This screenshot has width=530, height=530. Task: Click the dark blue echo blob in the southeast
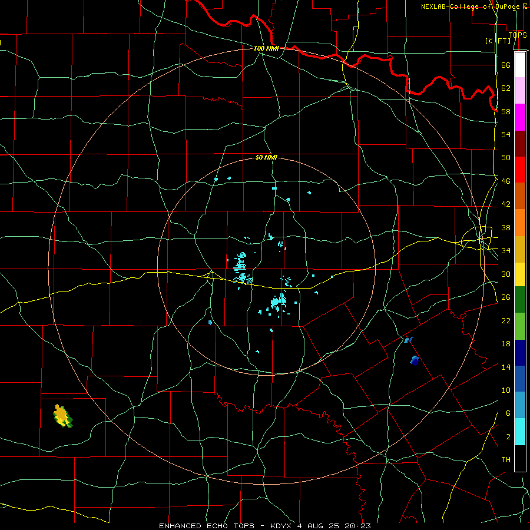click(x=415, y=360)
